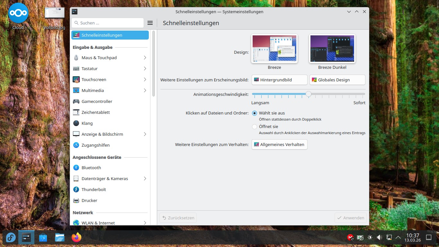The width and height of the screenshot is (439, 247).
Task: Click the Maus & Touchpad mouse icon
Action: pos(76,58)
